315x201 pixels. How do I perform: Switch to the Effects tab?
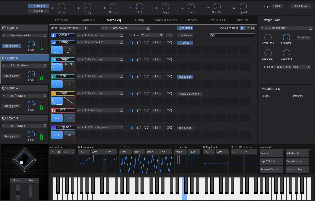(191, 20)
